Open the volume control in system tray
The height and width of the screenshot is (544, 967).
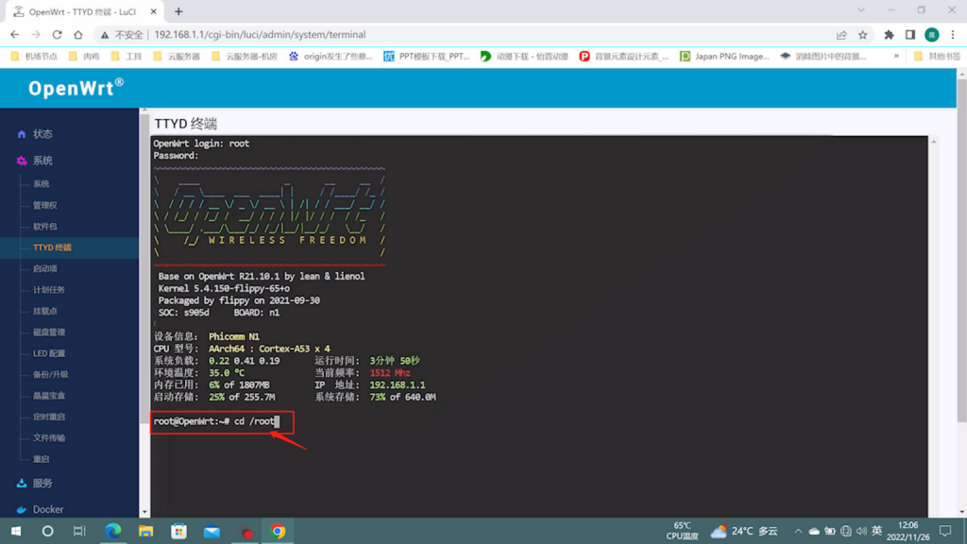tap(861, 531)
